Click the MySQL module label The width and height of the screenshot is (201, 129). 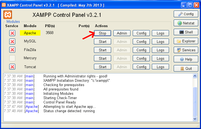pyautogui.click(x=30, y=41)
